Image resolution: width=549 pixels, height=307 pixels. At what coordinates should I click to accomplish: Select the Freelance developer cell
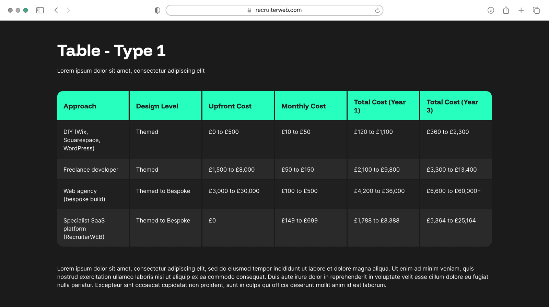point(93,169)
